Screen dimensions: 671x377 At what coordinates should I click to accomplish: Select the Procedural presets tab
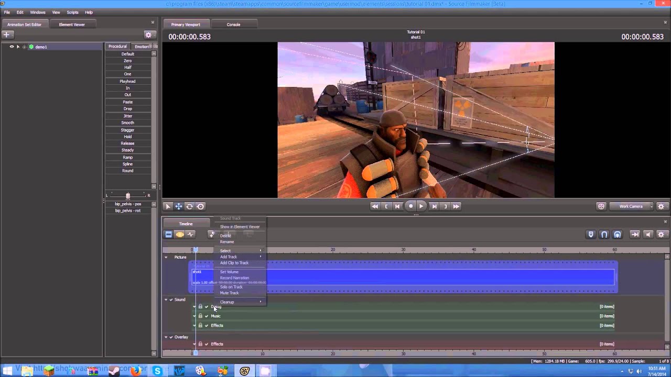tap(117, 47)
